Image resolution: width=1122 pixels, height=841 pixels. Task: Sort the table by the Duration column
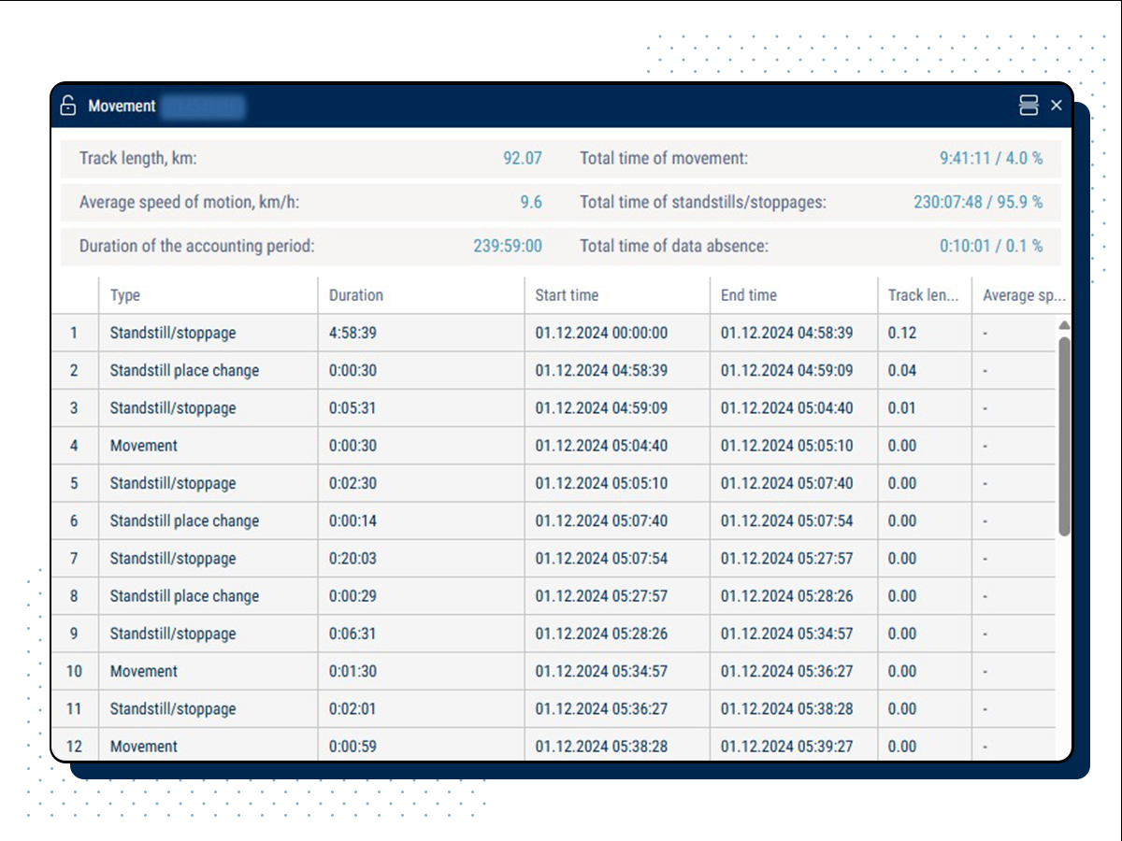353,295
